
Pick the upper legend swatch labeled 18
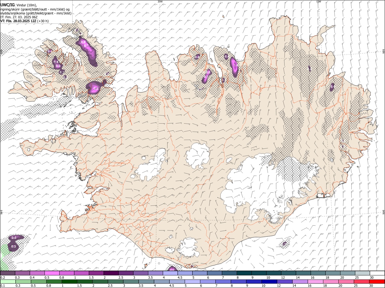[x=332, y=273]
